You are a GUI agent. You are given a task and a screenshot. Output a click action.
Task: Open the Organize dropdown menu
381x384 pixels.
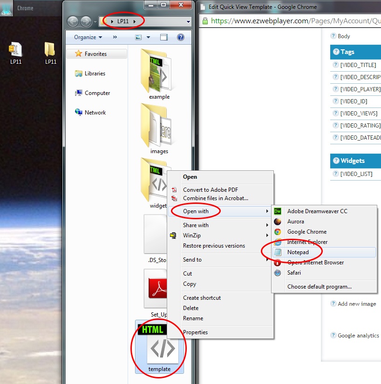[x=88, y=37]
